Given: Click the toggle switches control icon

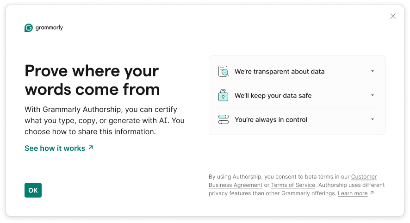Looking at the screenshot, I should point(224,120).
